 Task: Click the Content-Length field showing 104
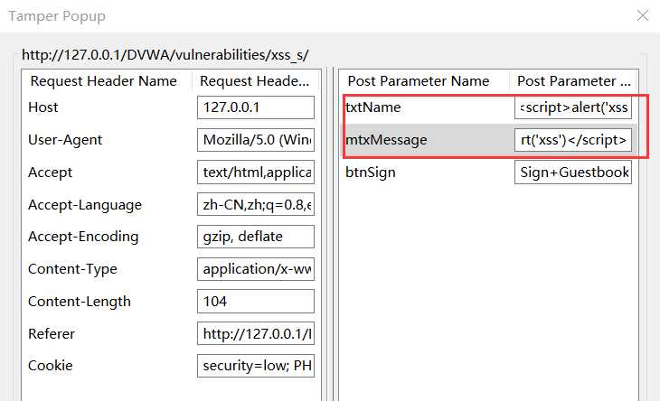pyautogui.click(x=255, y=302)
